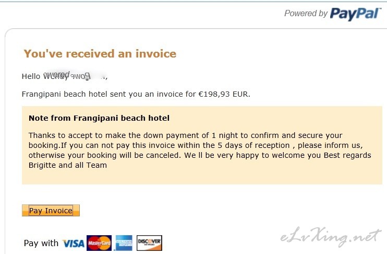
Task: Select the VISA card icon
Action: tap(74, 244)
